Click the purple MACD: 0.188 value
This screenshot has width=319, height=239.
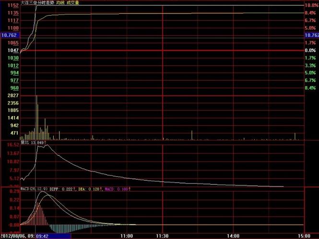click(x=118, y=189)
